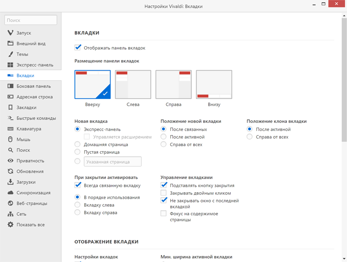Click the Поиск search field
347x262 pixels.
coord(31,20)
